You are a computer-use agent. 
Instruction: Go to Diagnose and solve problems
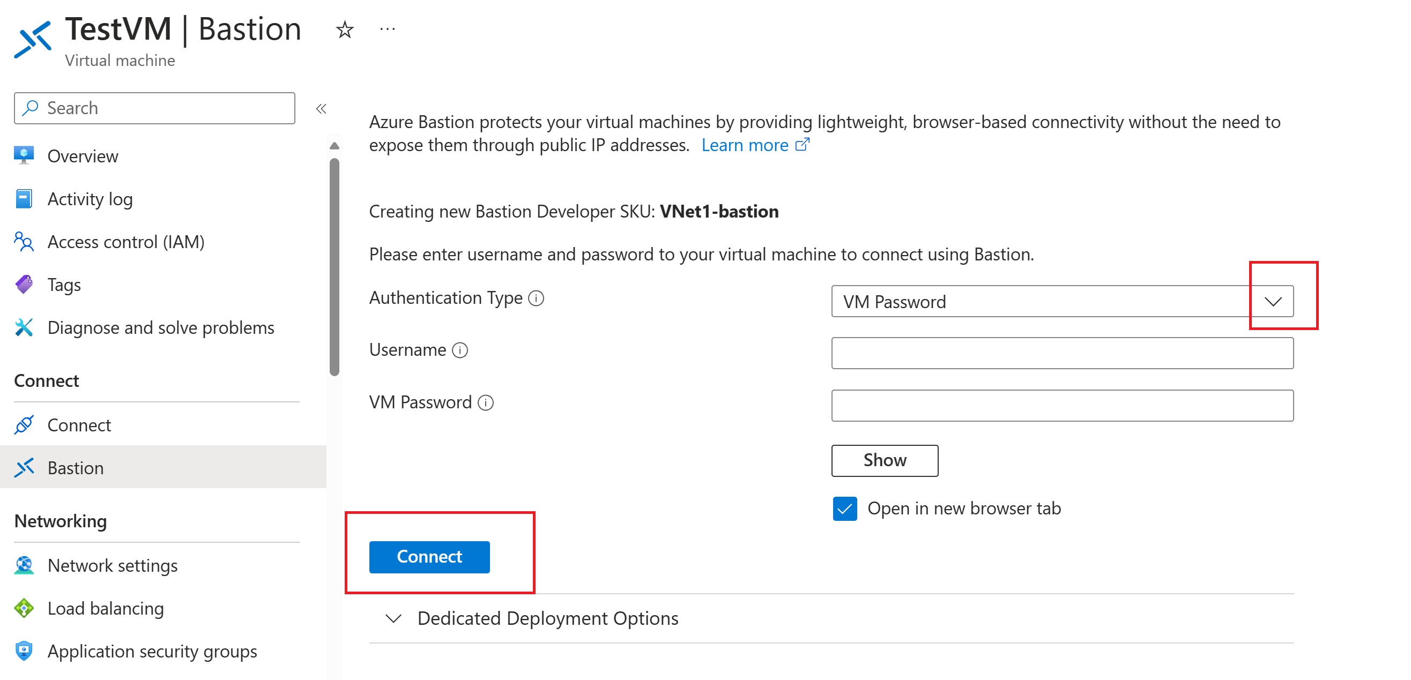point(145,328)
